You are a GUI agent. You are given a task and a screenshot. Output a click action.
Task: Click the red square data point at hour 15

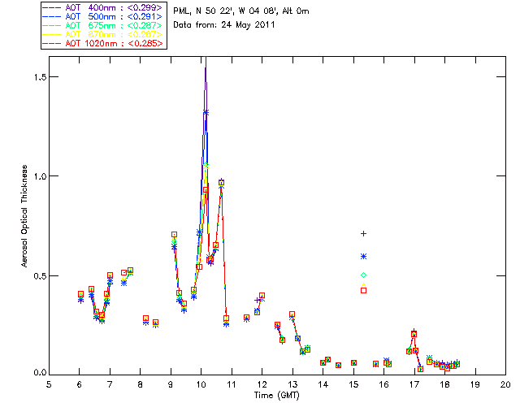click(354, 363)
